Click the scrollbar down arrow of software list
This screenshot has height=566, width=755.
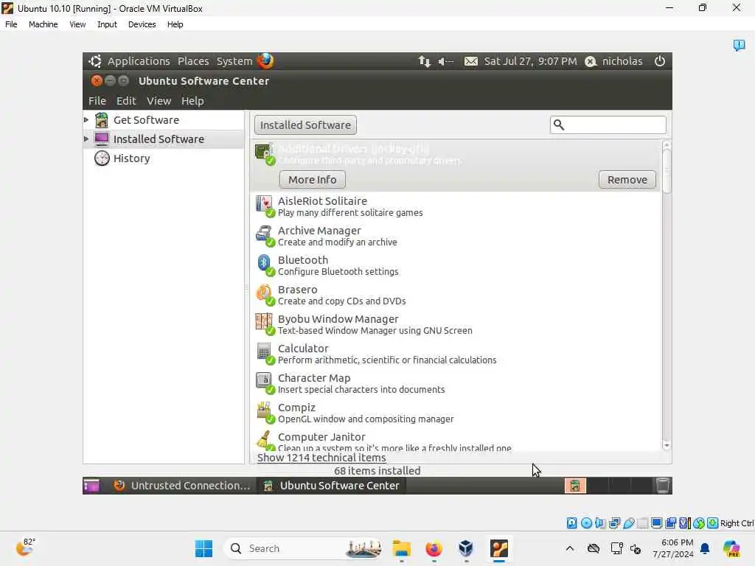click(x=667, y=446)
